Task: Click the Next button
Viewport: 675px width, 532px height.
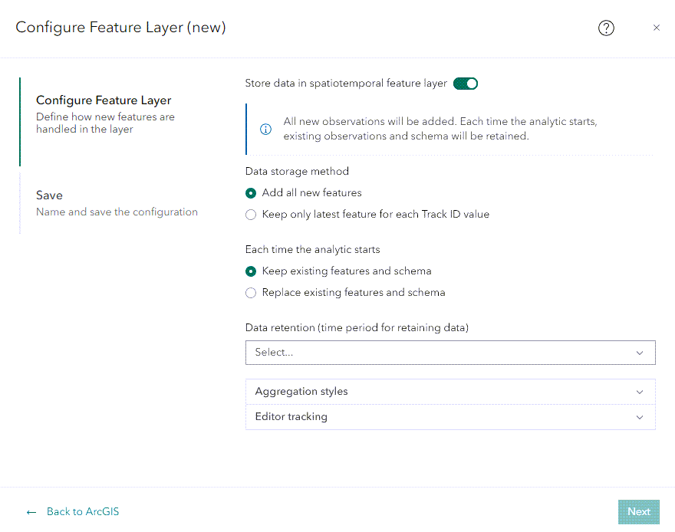Action: 638,511
